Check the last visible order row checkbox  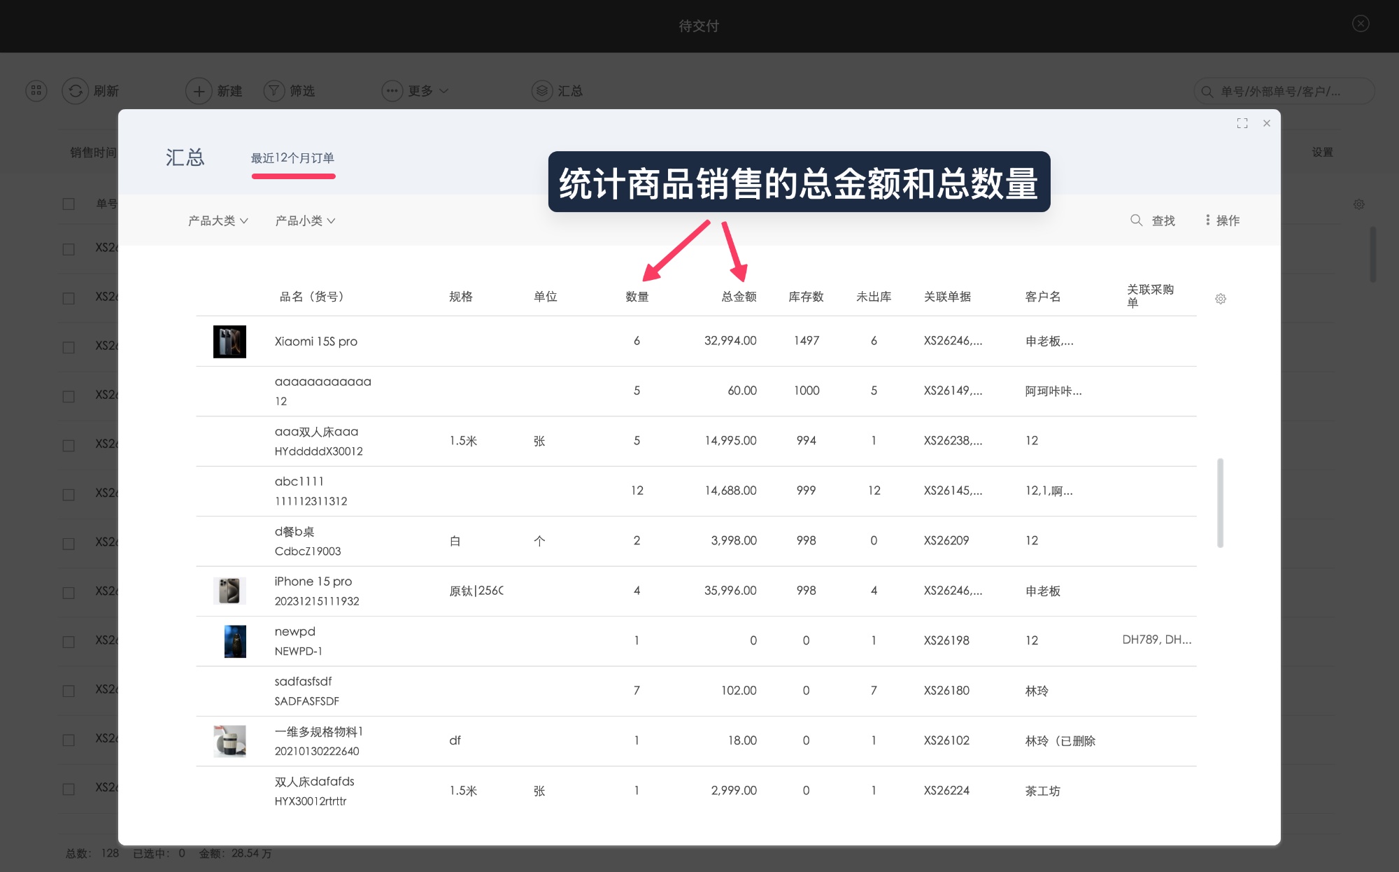69,789
